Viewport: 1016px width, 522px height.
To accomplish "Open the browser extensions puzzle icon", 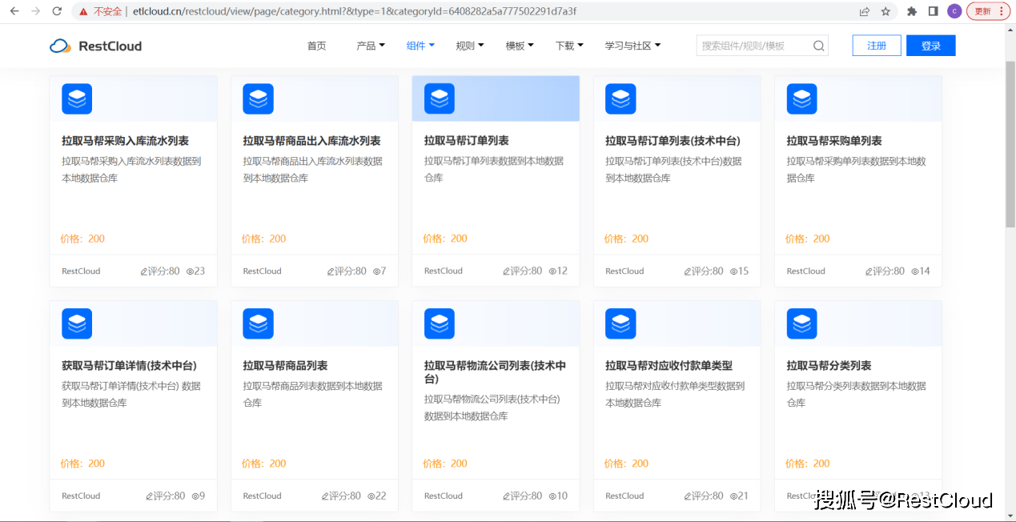I will tap(912, 11).
